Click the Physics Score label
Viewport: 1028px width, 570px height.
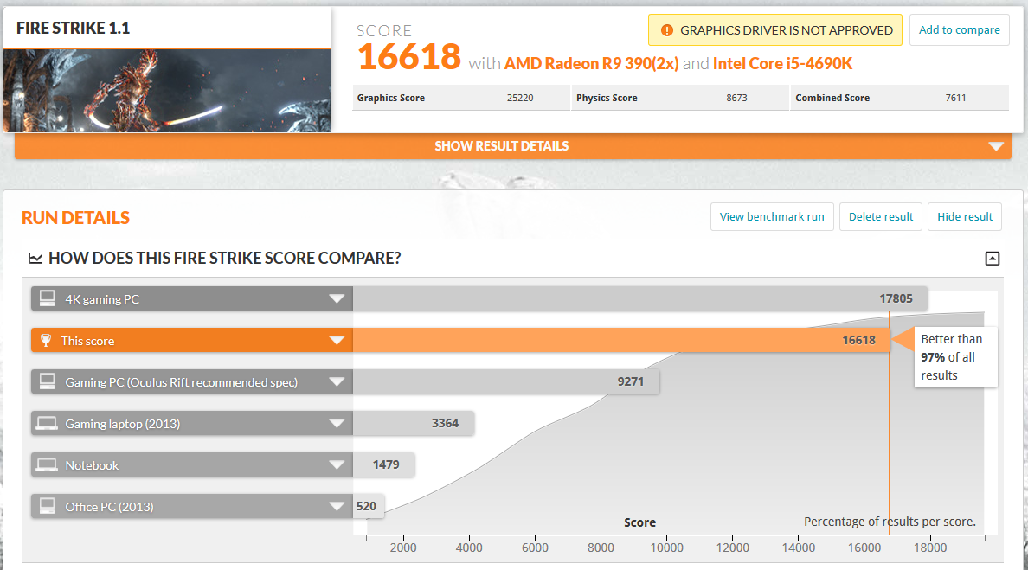[607, 98]
